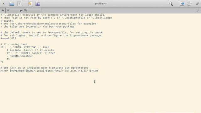
Task: Click the line mentioning bash-doc package
Action: (38, 26)
